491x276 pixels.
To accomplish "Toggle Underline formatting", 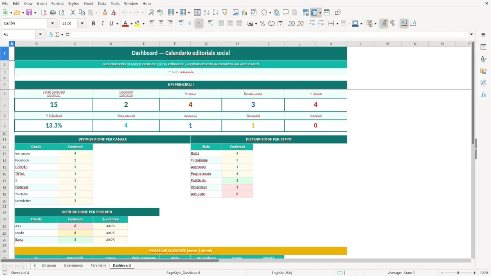I will pos(111,24).
